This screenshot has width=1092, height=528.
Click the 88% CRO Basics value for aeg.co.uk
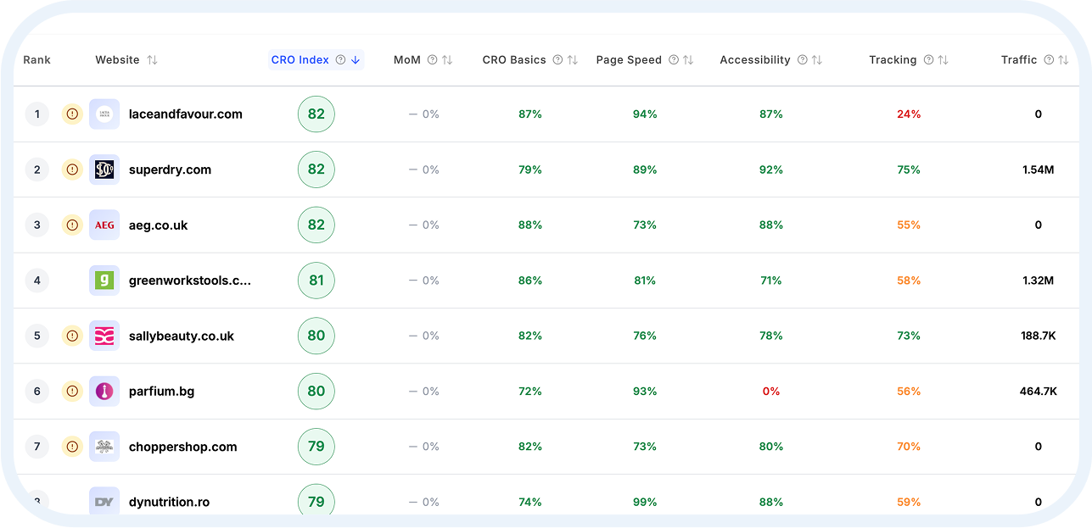530,225
